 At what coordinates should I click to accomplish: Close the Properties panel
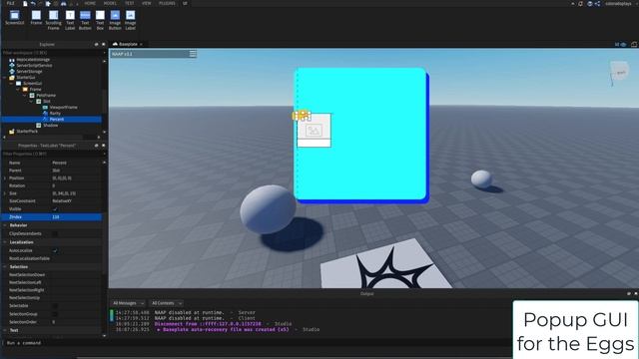pyautogui.click(x=104, y=146)
